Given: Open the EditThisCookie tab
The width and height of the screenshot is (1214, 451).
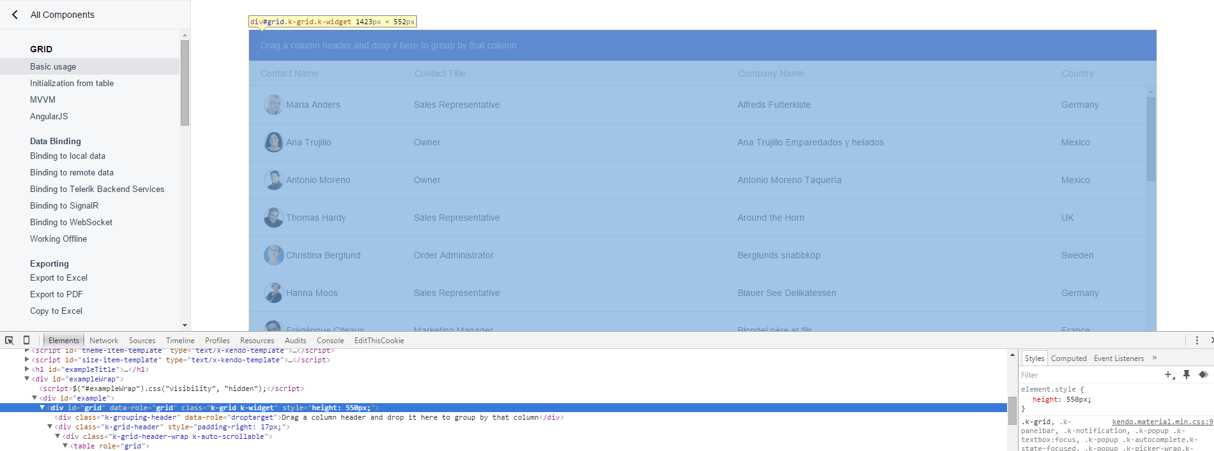Looking at the screenshot, I should 379,341.
